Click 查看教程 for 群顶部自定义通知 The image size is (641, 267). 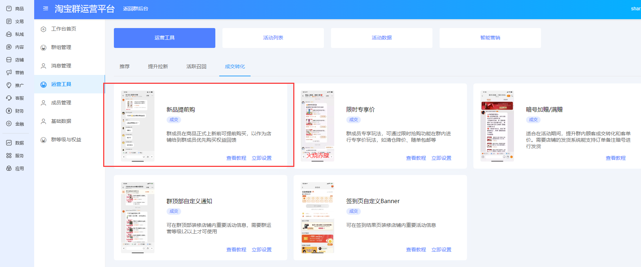coord(236,250)
